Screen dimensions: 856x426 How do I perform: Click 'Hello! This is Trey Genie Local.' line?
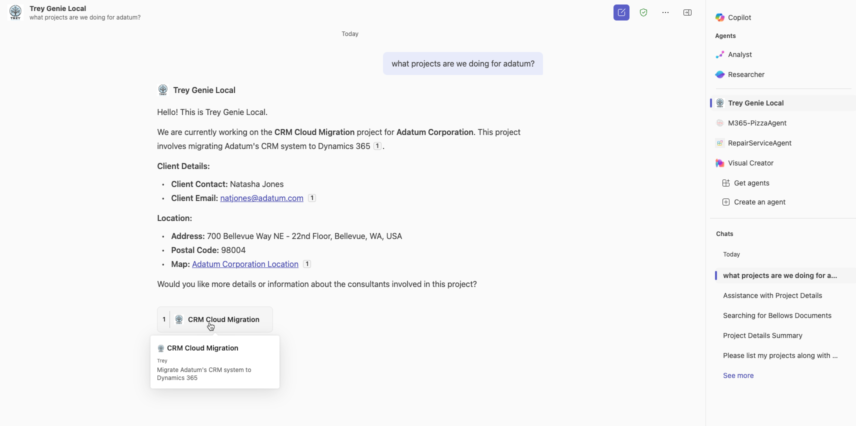click(x=212, y=112)
